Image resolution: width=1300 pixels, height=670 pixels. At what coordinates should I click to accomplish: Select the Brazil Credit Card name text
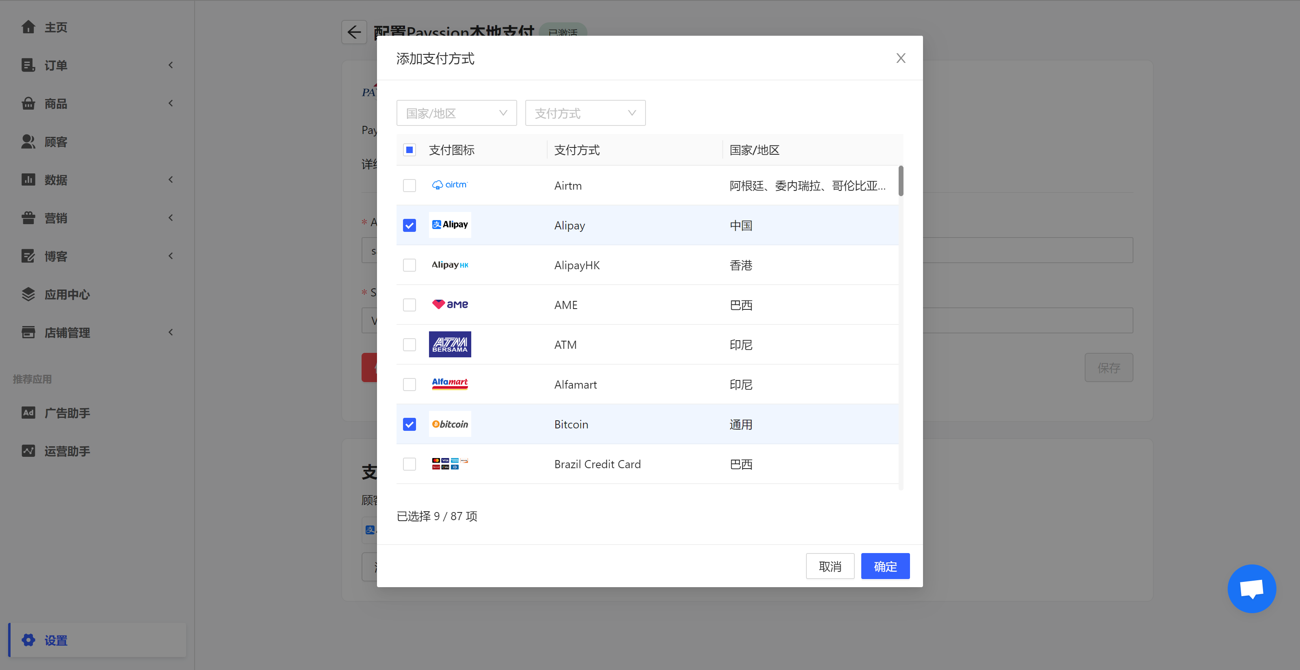coord(598,465)
